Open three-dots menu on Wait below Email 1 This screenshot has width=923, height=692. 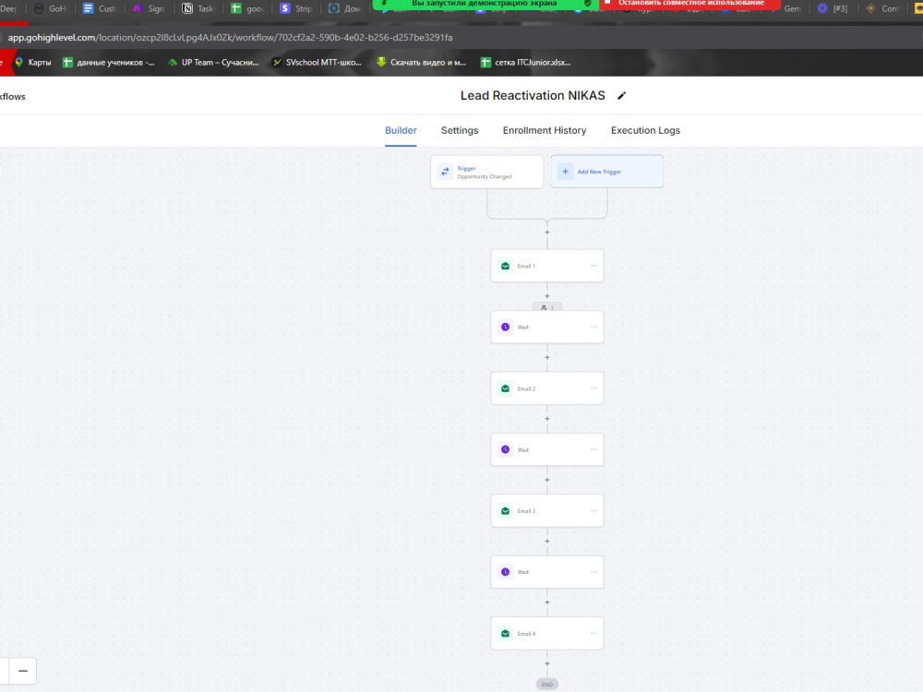click(x=593, y=327)
